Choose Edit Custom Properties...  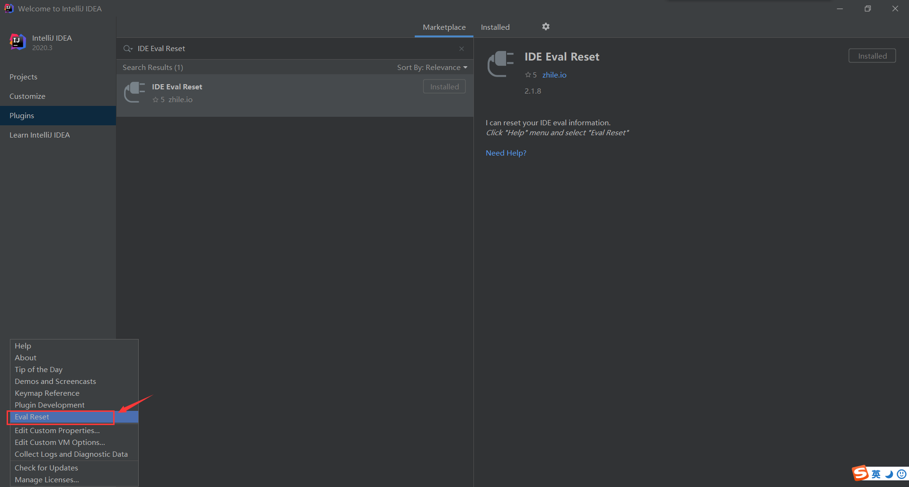(x=74, y=431)
